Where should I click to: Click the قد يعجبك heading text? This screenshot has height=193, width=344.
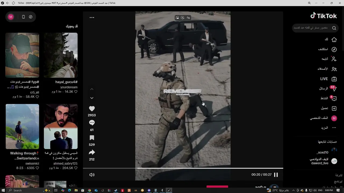click(72, 26)
